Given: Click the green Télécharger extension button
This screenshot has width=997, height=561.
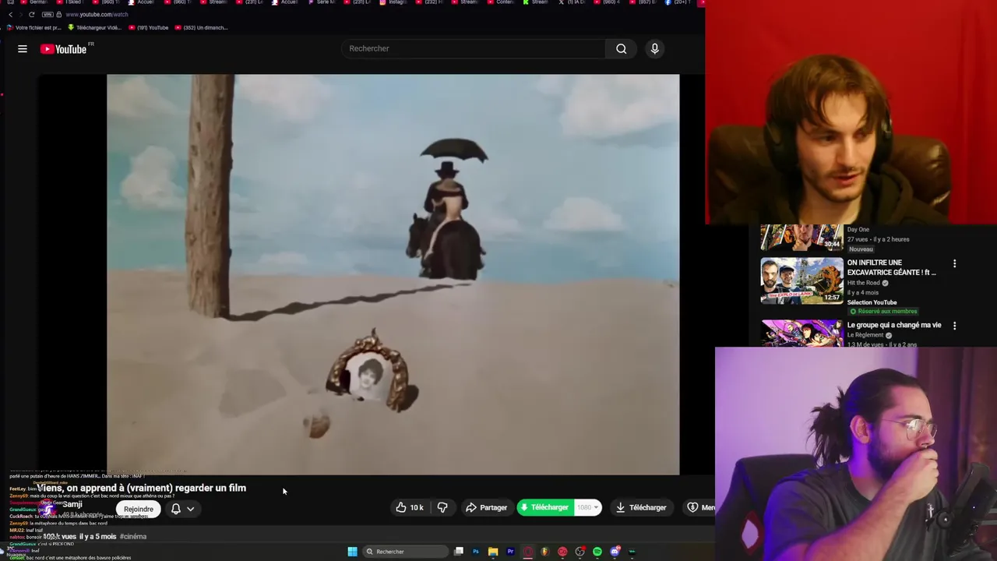Looking at the screenshot, I should coord(544,507).
